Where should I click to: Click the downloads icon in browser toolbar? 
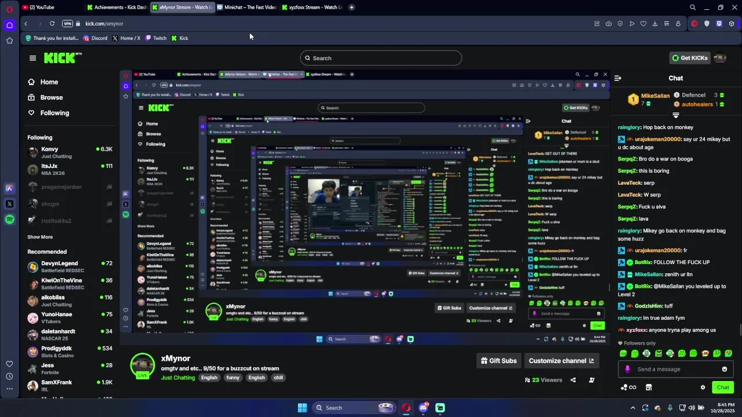[654, 24]
